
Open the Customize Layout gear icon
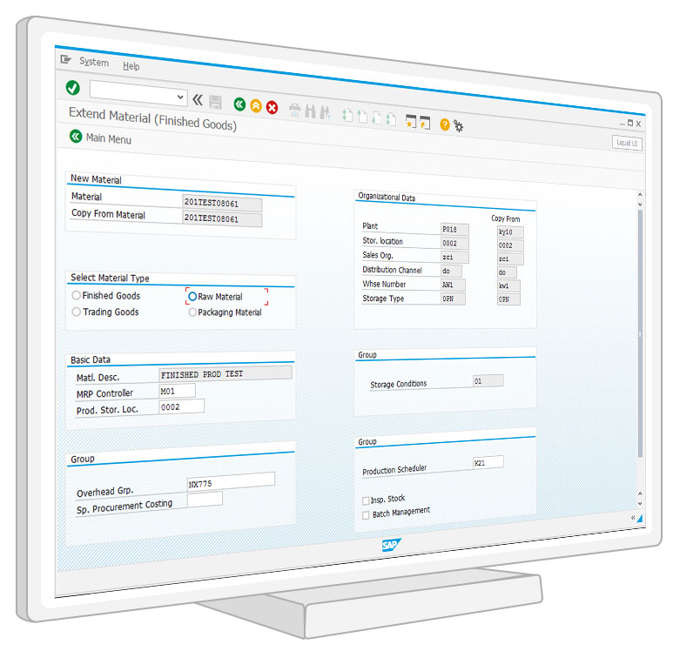tap(459, 126)
